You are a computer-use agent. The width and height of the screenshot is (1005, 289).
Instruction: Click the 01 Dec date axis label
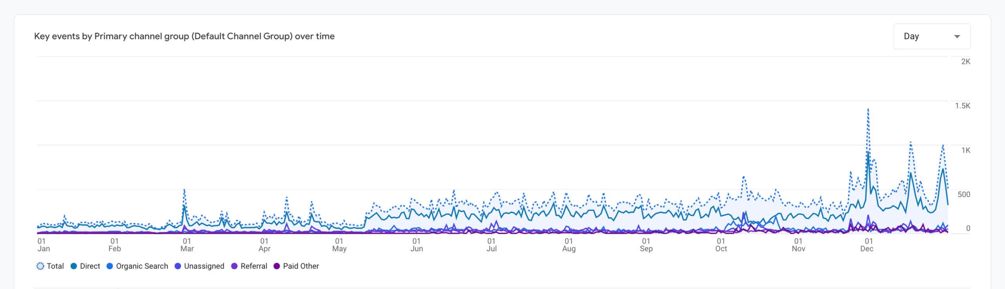pos(867,245)
